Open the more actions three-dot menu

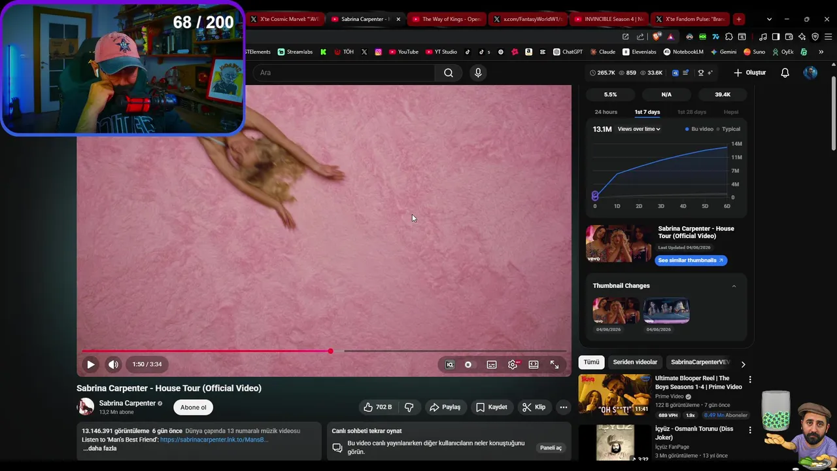click(563, 407)
